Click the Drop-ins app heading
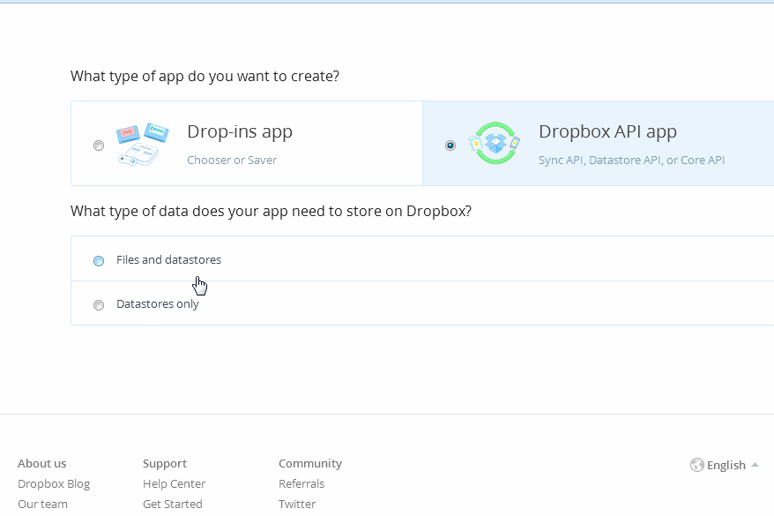The image size is (774, 516). 240,131
